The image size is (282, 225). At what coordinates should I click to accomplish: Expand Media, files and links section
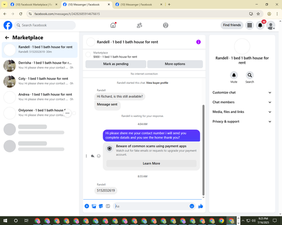click(242, 112)
